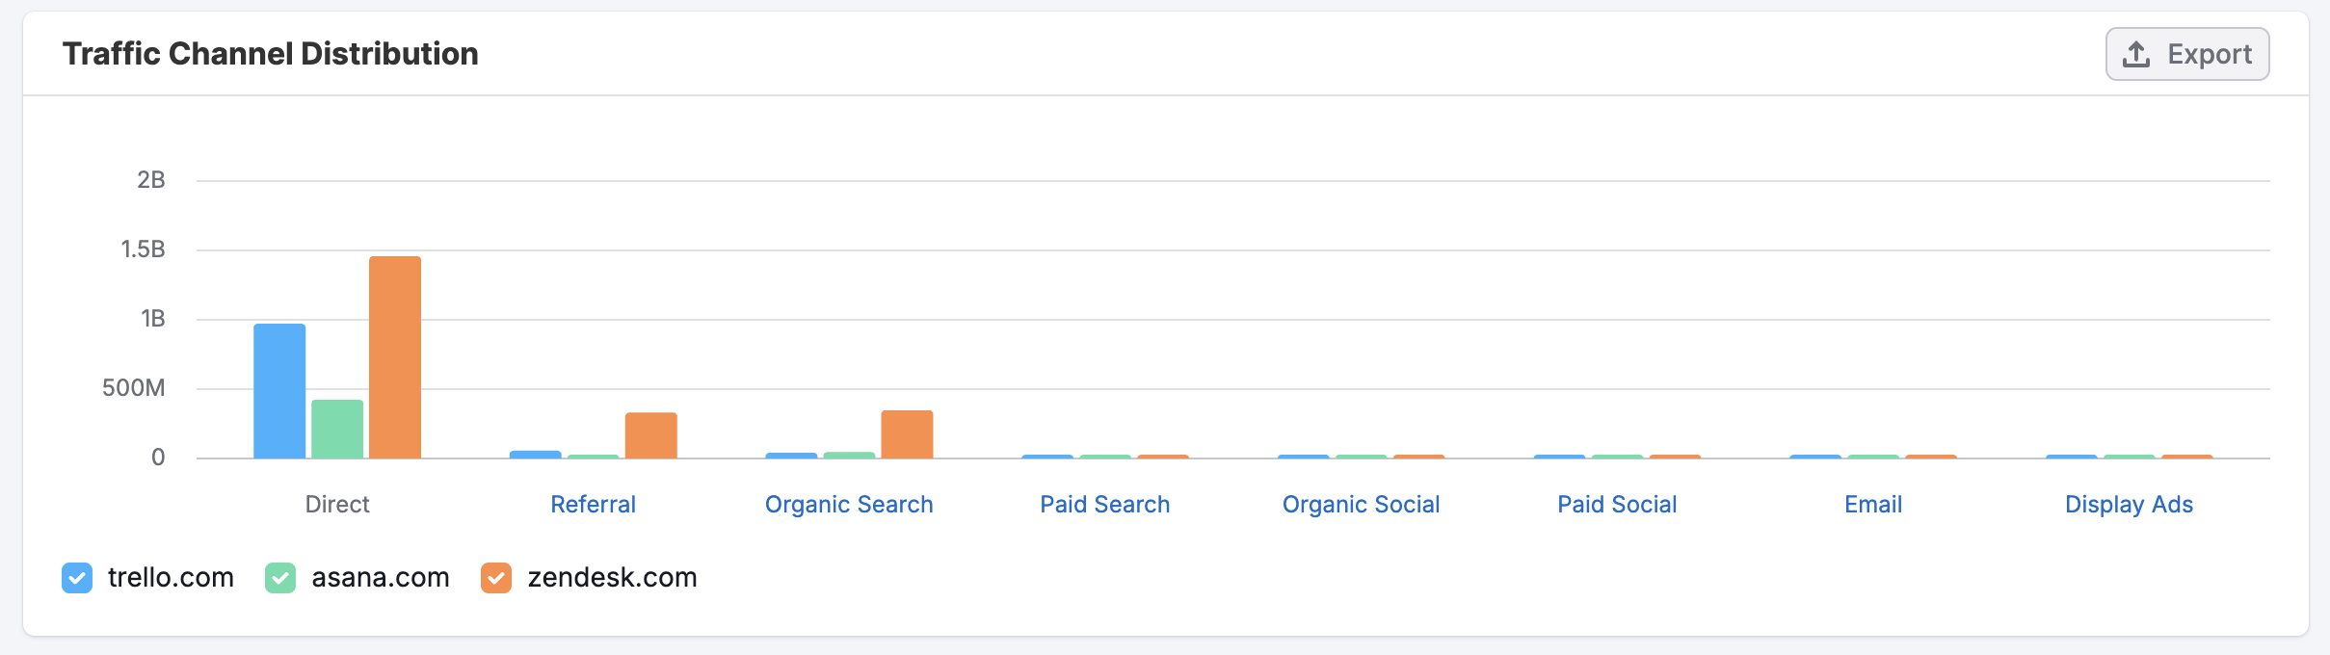This screenshot has height=655, width=2330.
Task: Click the Paid Social channel link
Action: click(x=1617, y=505)
